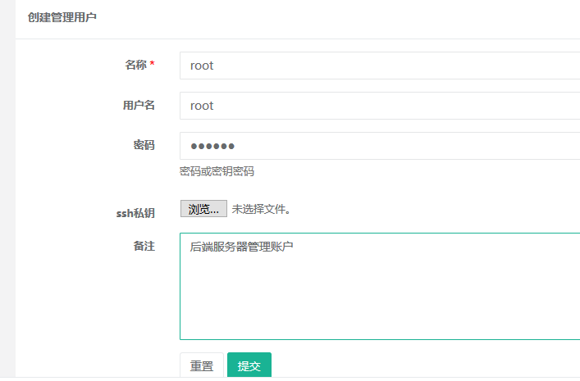The width and height of the screenshot is (580, 381).
Task: Click the root text in 名称 field
Action: [202, 66]
